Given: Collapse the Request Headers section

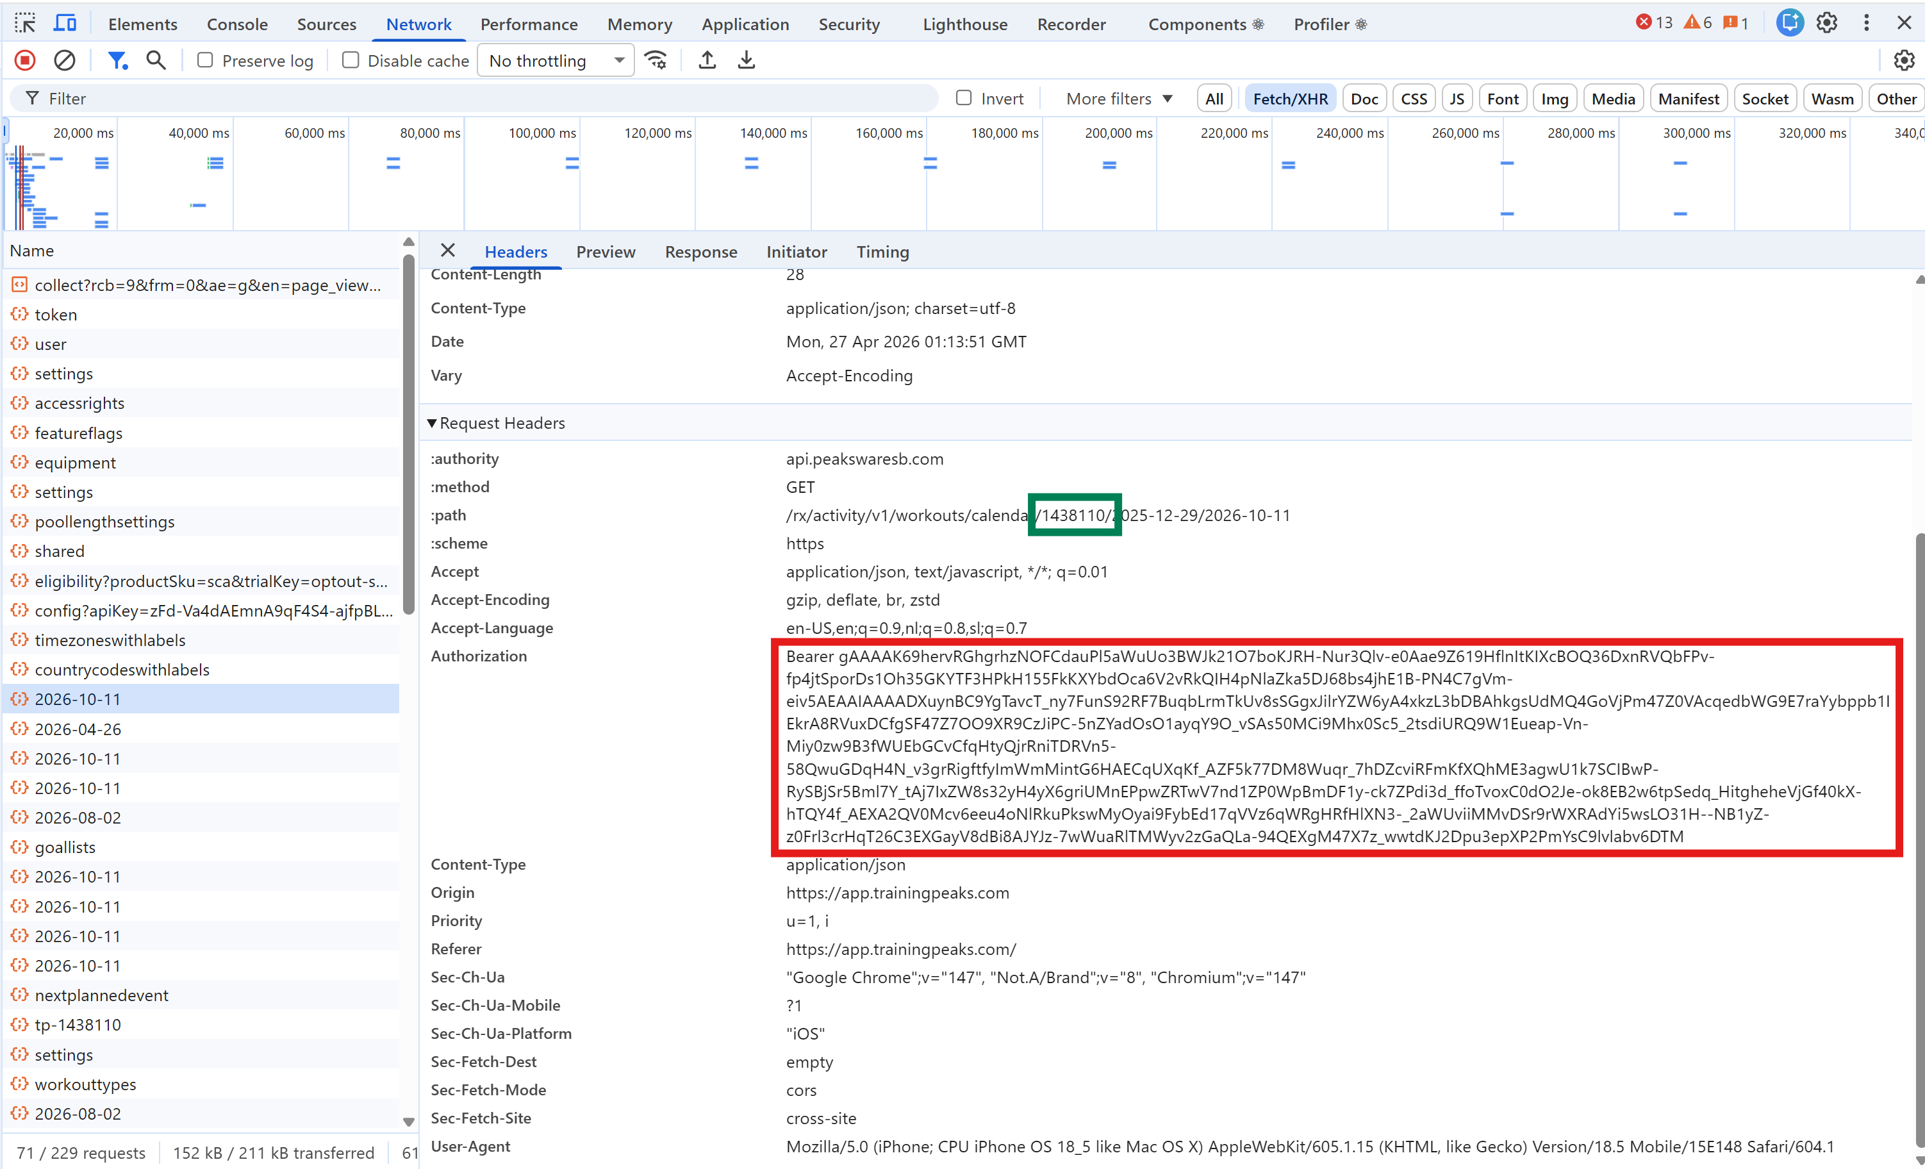Looking at the screenshot, I should click(x=432, y=423).
